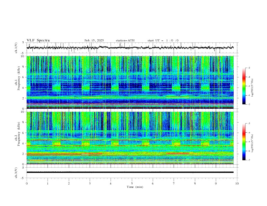Click the ch.2 "Frequency (kHz)" axis label

[19, 134]
